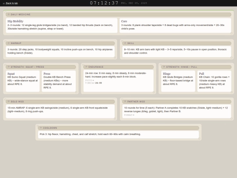
Task: Click the 07:12:37 clock display
Action: tap(104, 3)
